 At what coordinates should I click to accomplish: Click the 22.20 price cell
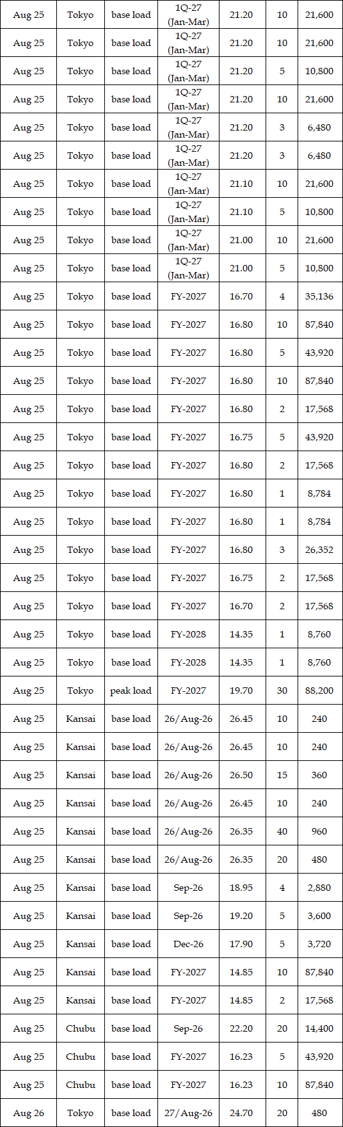point(241,1028)
